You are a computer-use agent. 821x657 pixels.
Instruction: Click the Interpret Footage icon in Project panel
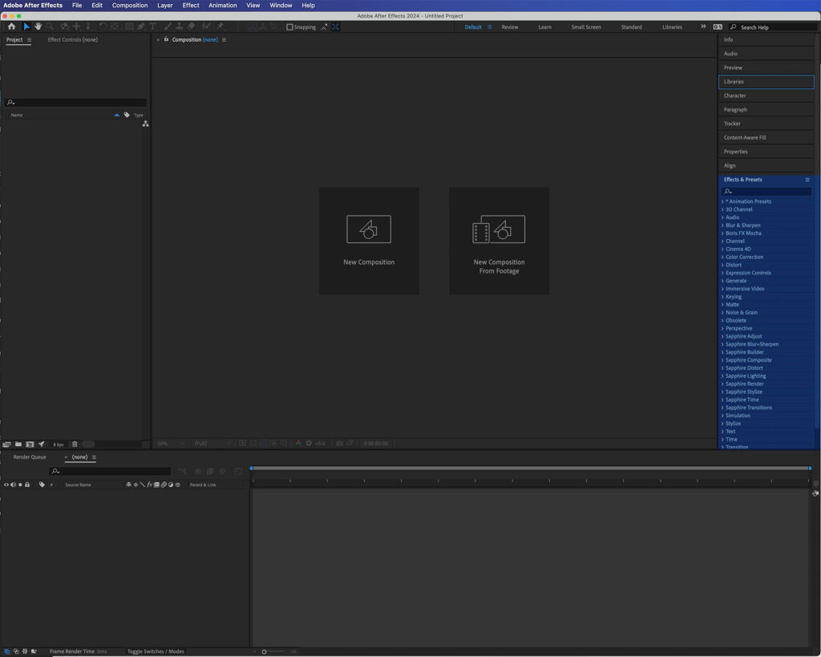point(6,444)
